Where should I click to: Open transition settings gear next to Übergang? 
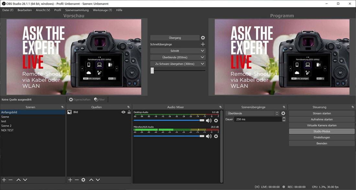[x=203, y=38]
